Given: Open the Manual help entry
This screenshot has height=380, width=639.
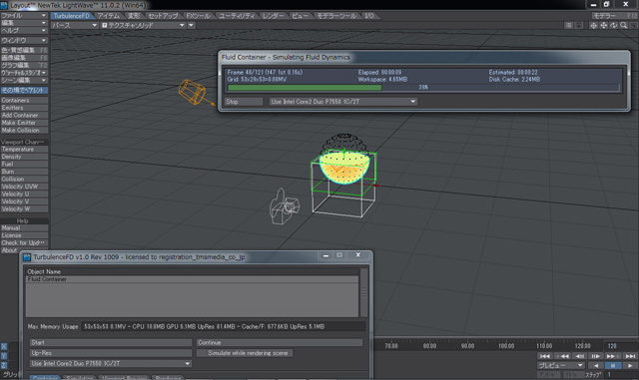Looking at the screenshot, I should pos(24,228).
